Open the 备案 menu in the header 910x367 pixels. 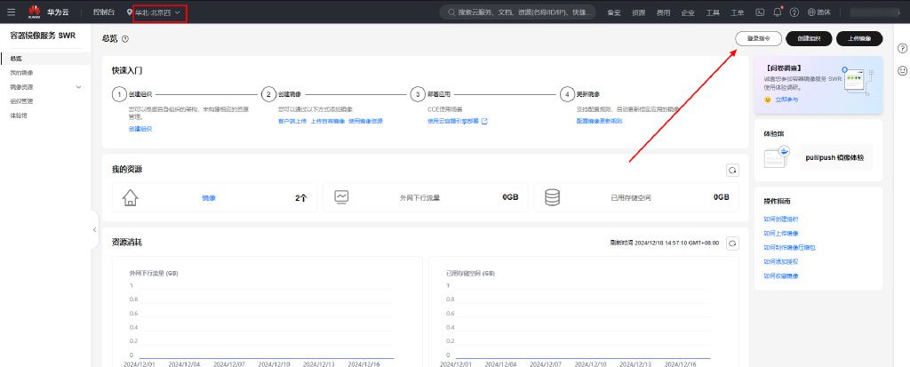(613, 12)
